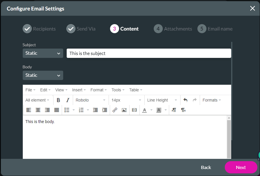Click the Next button
Screen dimensions: 260x176
pos(241,167)
